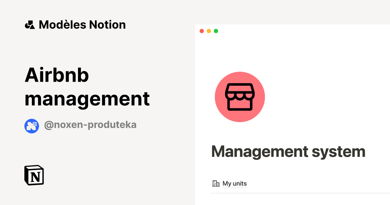Visit the @noxen-produteka profile link
This screenshot has width=390, height=205.
[90, 125]
